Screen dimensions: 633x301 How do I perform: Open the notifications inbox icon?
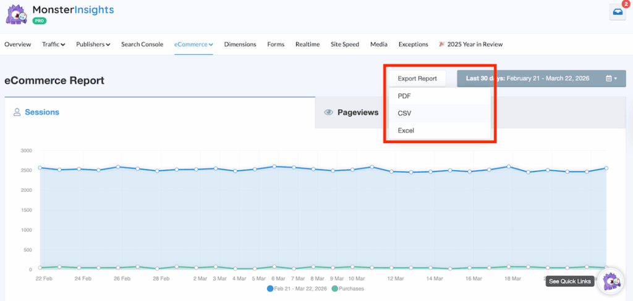coord(617,12)
